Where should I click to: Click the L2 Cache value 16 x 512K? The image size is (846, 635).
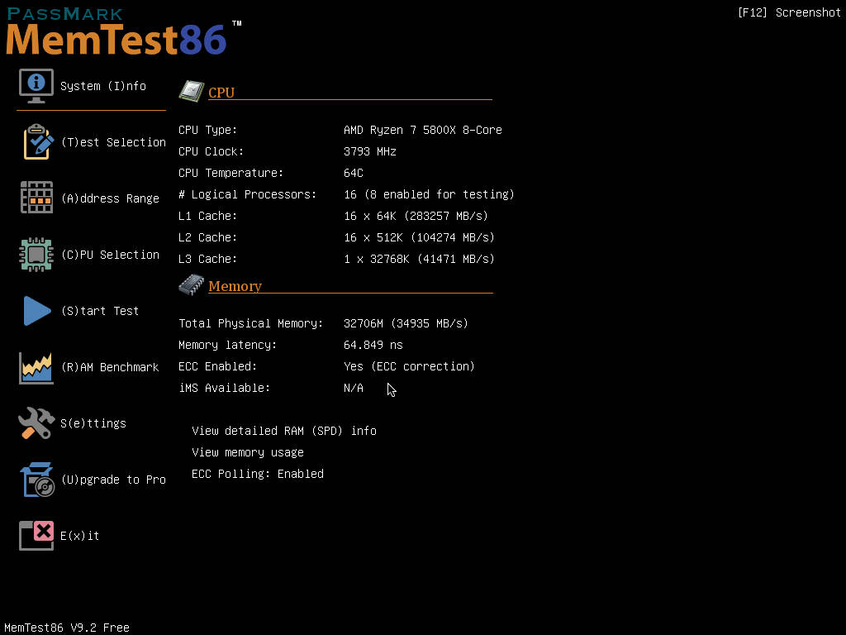click(x=419, y=237)
